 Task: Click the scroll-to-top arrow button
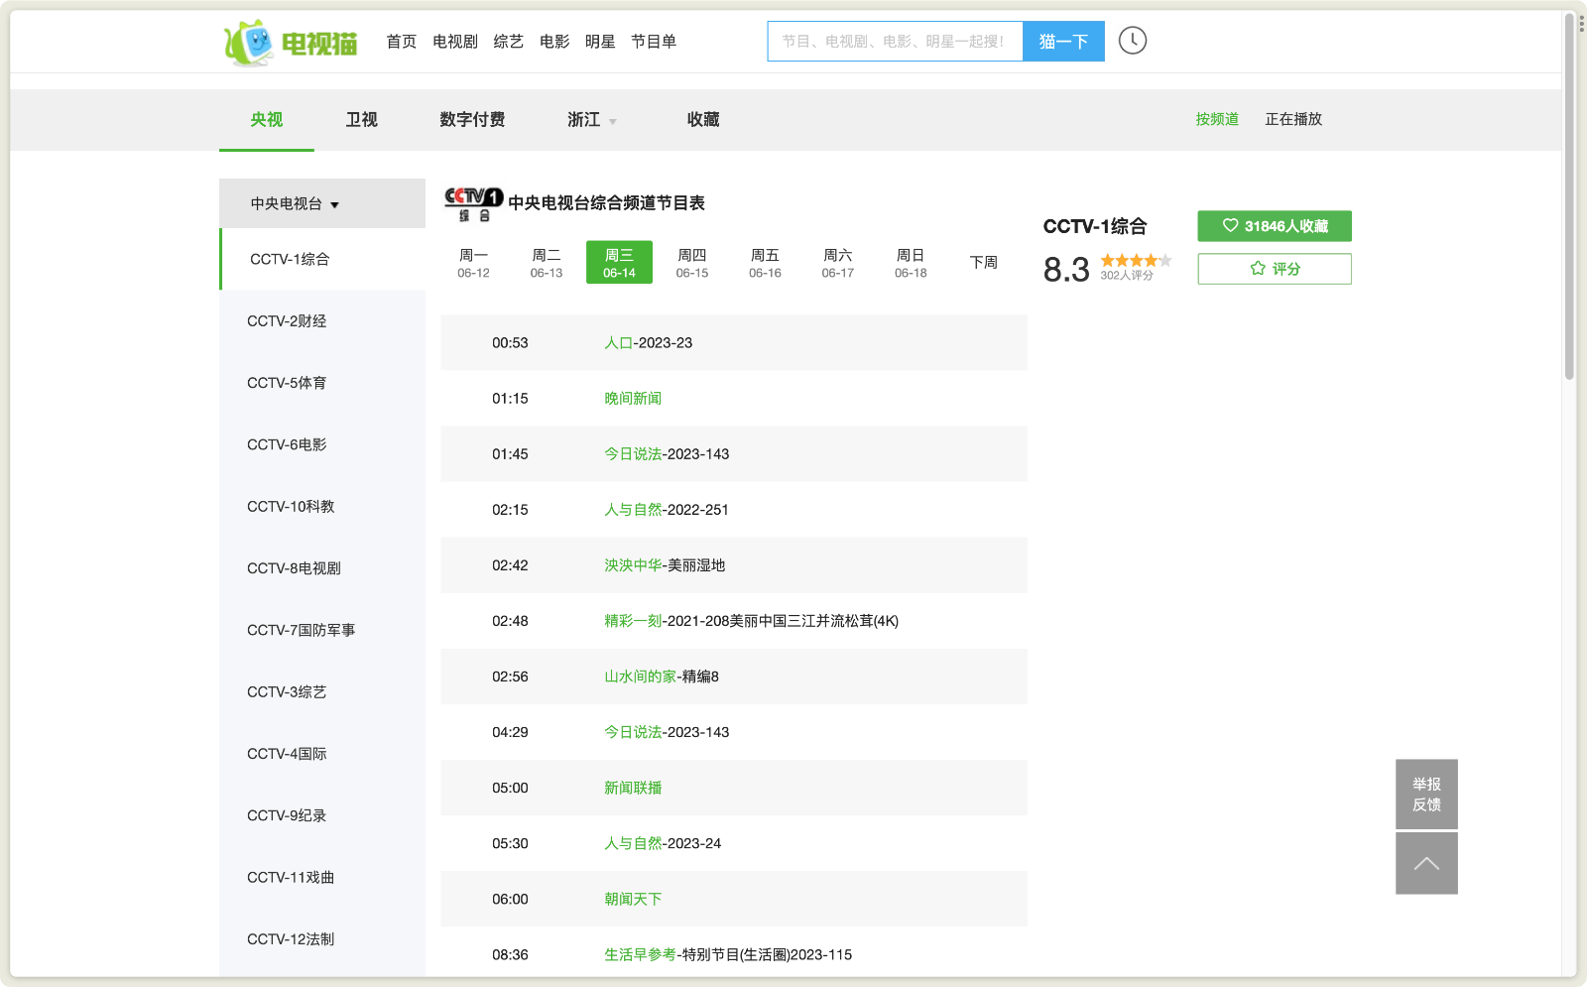(x=1425, y=863)
